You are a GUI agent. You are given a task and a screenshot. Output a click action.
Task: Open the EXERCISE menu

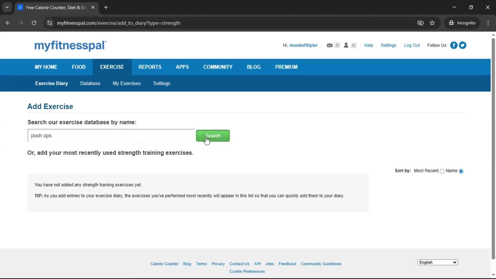112,67
